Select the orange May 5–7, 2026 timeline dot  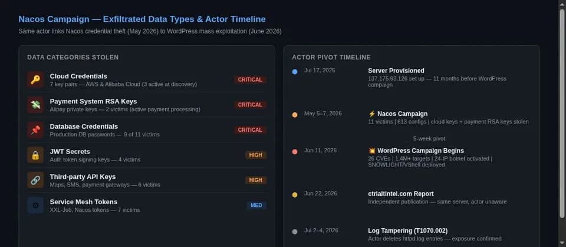pyautogui.click(x=295, y=115)
